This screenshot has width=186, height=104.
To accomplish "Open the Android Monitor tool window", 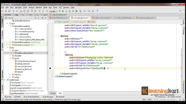I will 31,97.
